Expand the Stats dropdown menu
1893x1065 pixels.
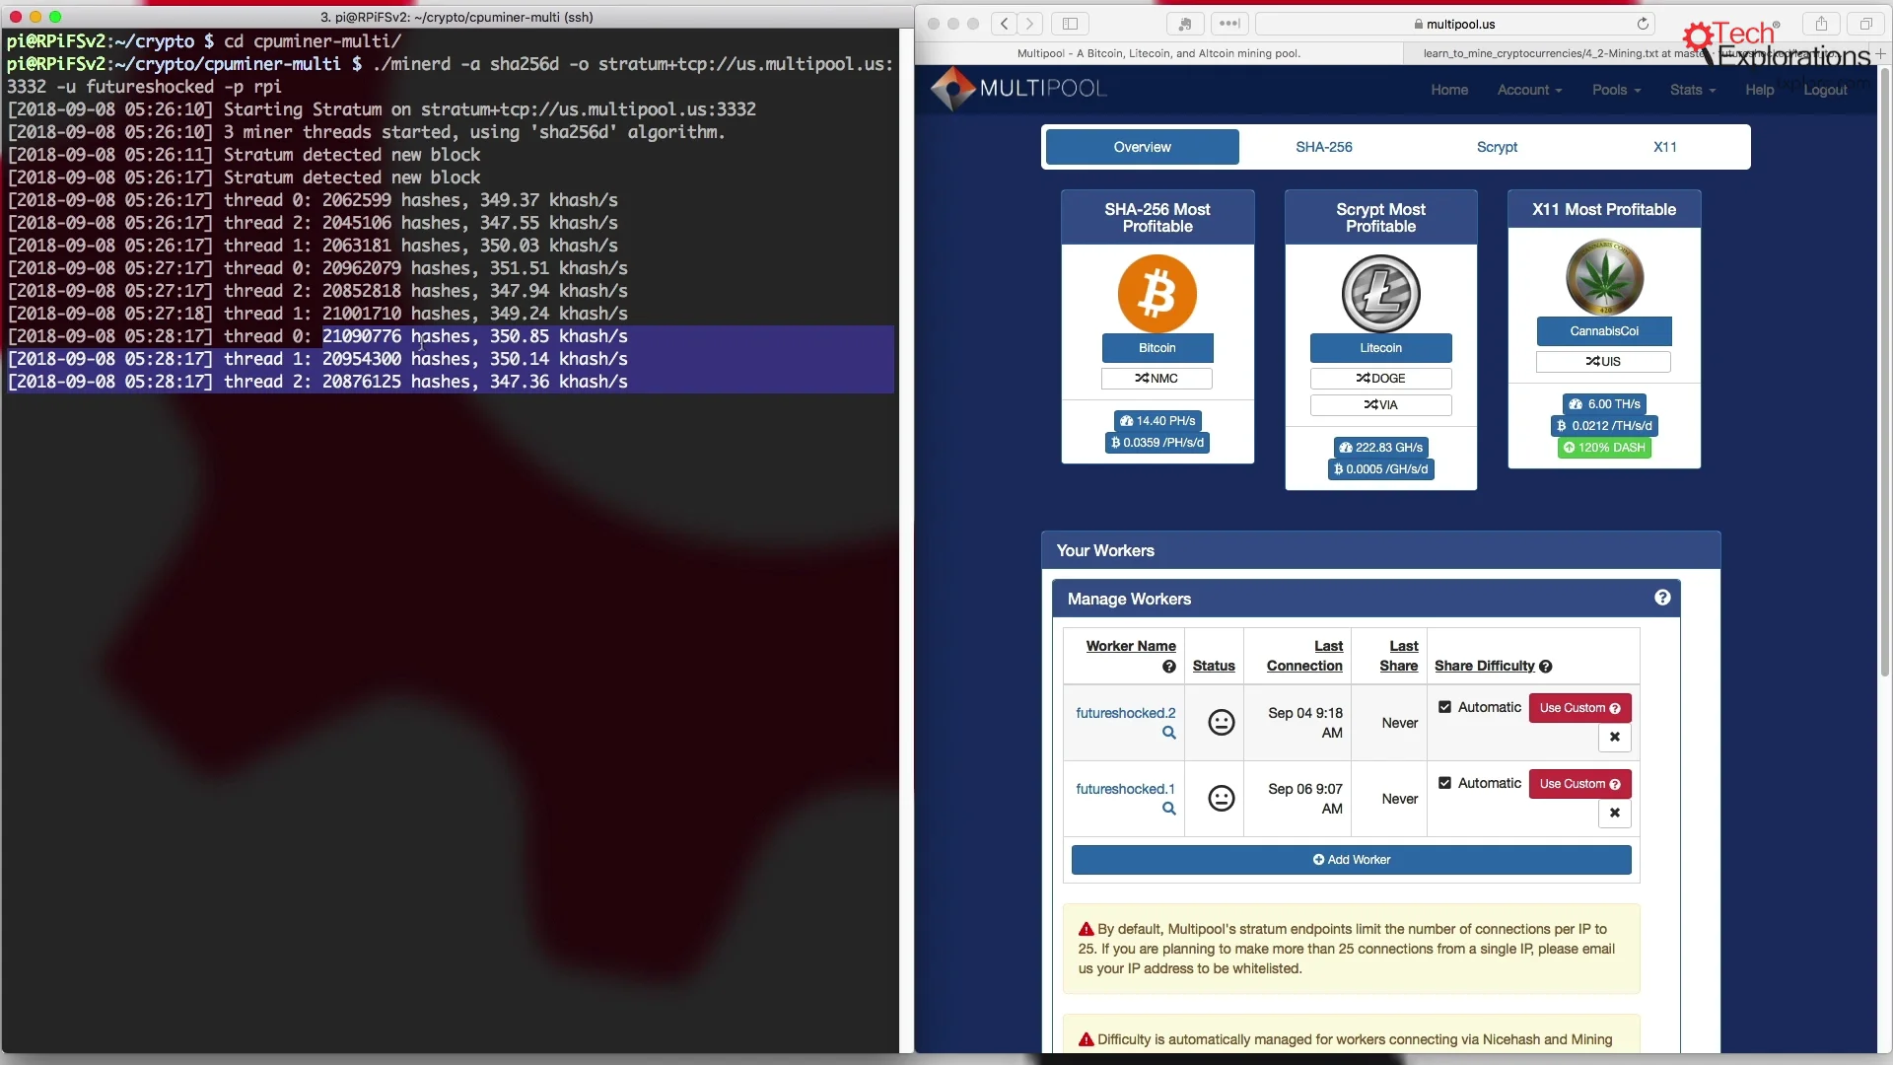[1692, 90]
